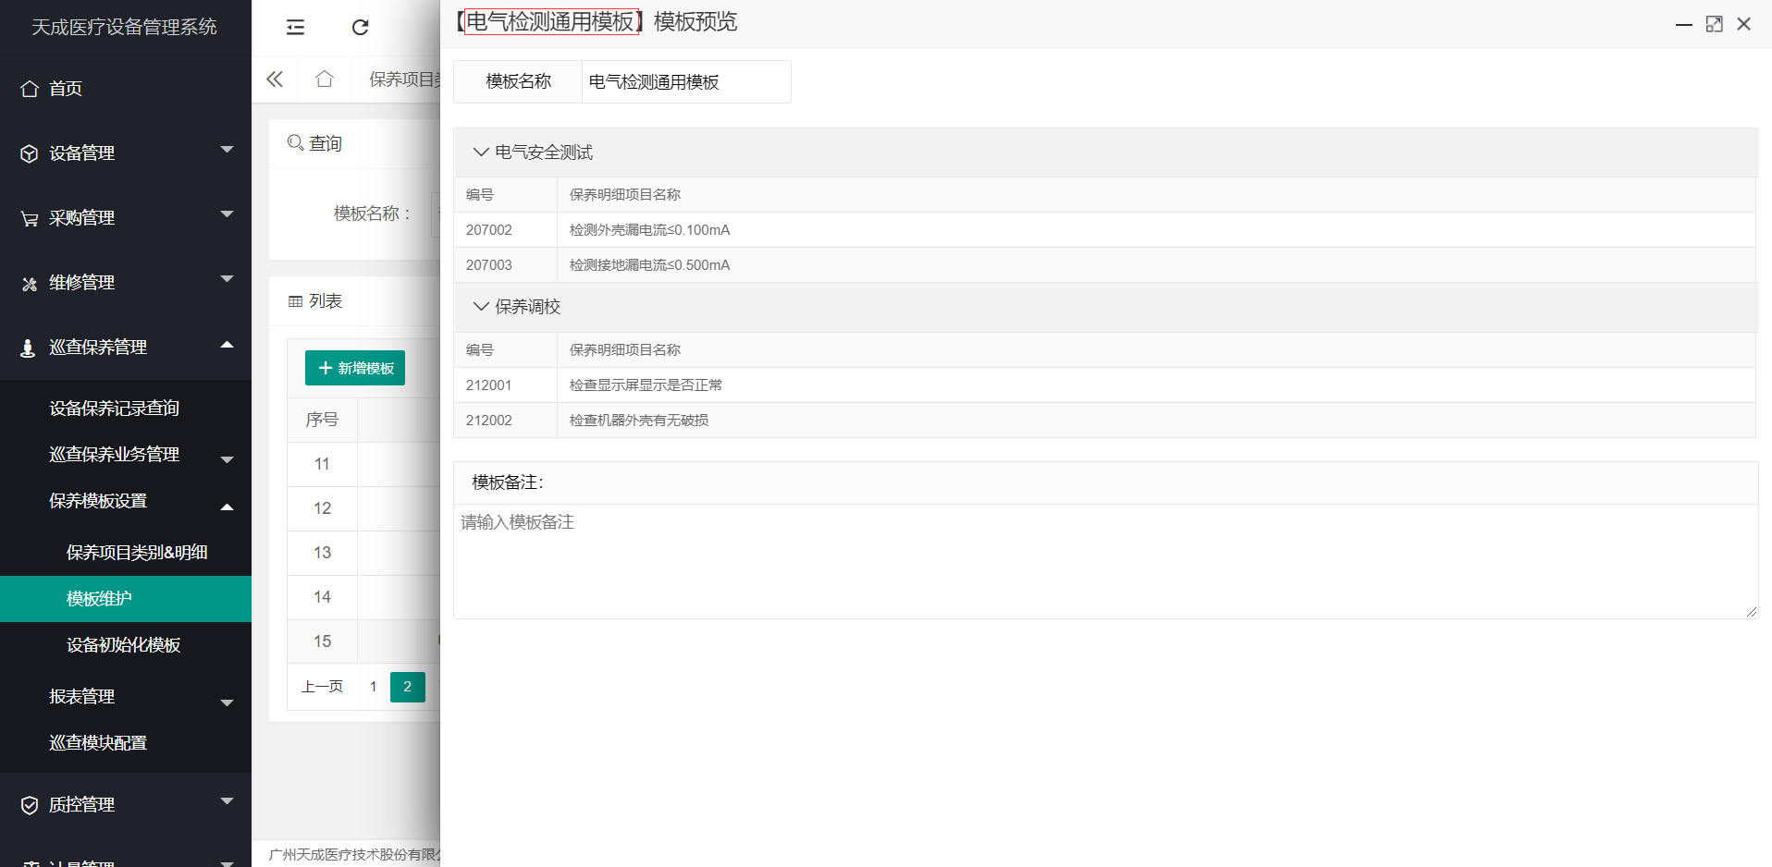Toggle sidebar with the menu fold icon
The image size is (1772, 867).
295,27
